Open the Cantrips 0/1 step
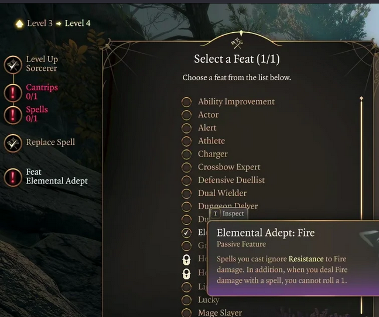The image size is (379, 317). coord(42,92)
